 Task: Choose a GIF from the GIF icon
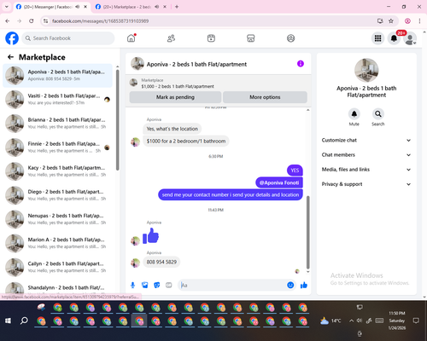[169, 285]
